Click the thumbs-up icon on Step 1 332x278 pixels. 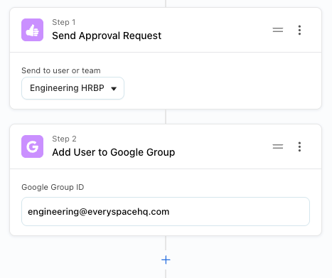point(32,30)
